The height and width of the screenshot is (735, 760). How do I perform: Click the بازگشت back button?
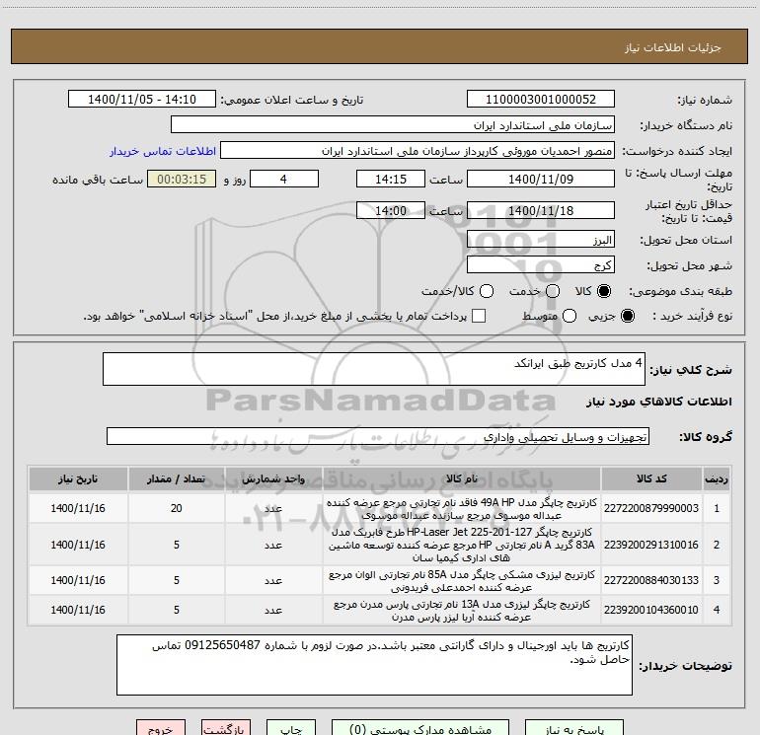coord(226,728)
